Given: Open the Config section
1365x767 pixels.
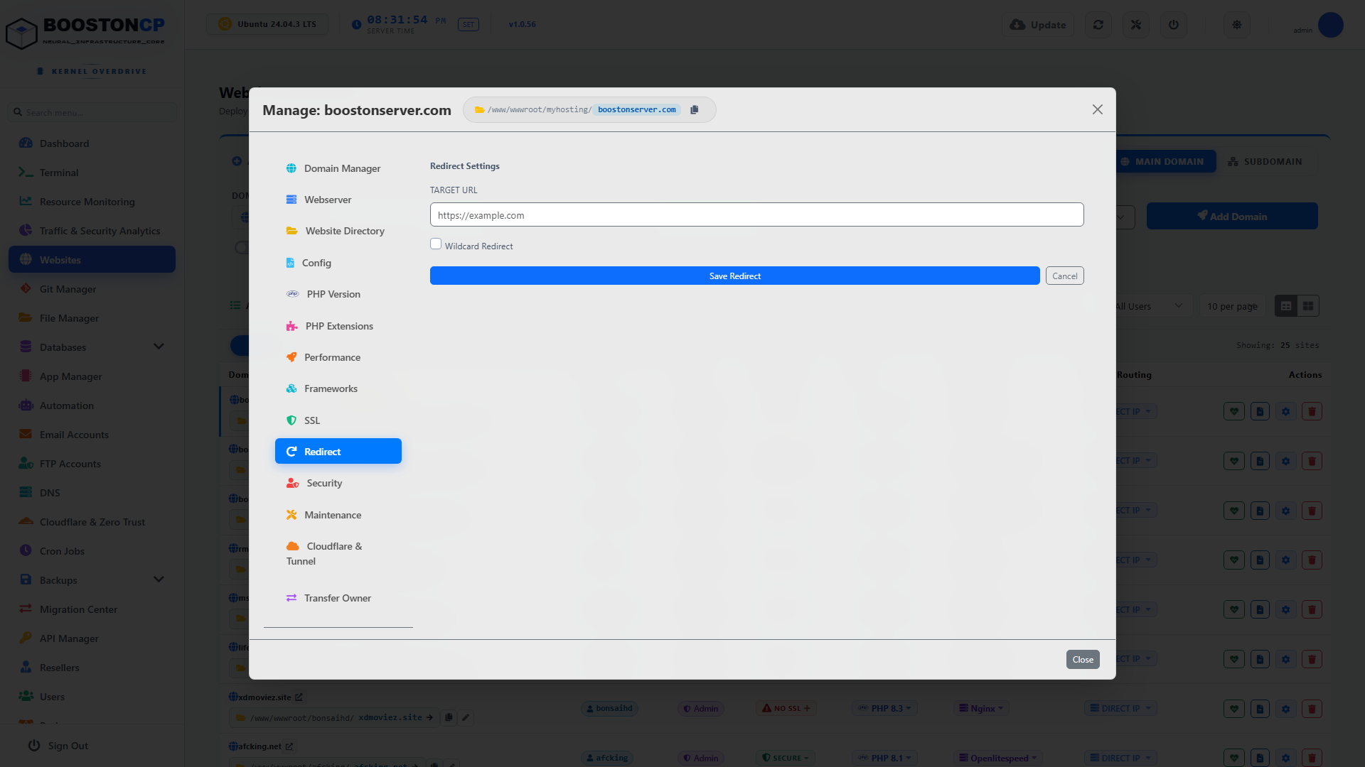Looking at the screenshot, I should pyautogui.click(x=338, y=263).
